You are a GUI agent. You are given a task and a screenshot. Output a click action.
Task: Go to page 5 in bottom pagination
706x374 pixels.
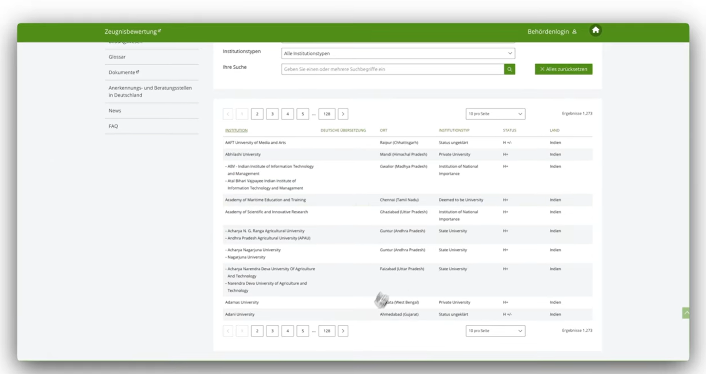[303, 331]
